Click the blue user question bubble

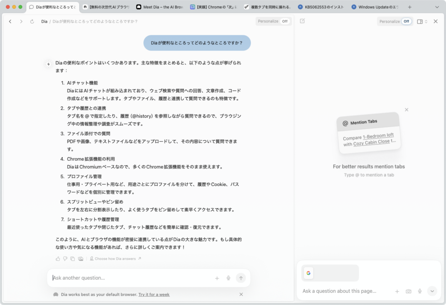[197, 43]
